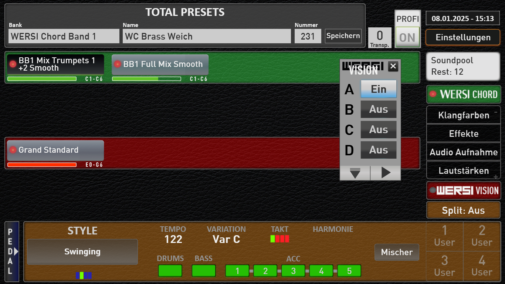Close the Vision popup panel

(393, 66)
